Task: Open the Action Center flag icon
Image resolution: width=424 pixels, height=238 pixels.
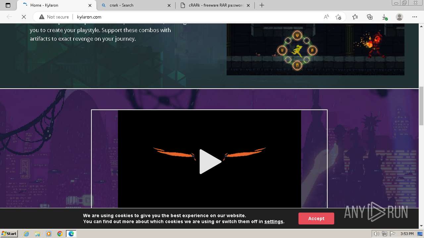Action: pyautogui.click(x=393, y=234)
